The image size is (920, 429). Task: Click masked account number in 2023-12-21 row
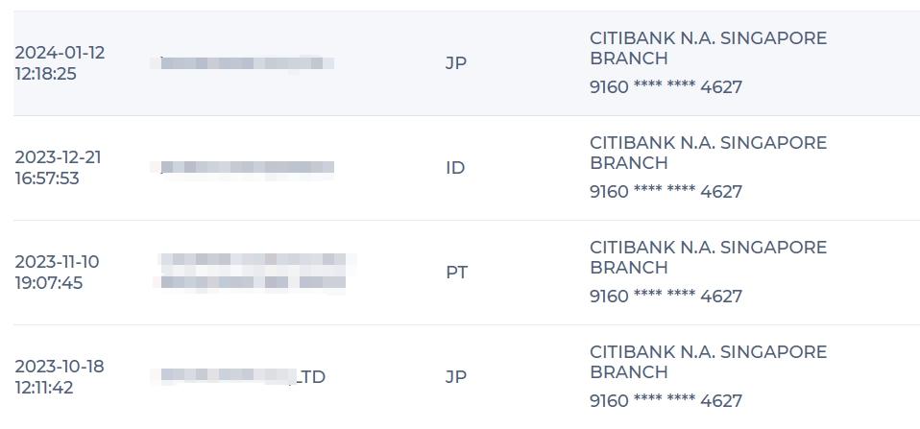pos(666,192)
